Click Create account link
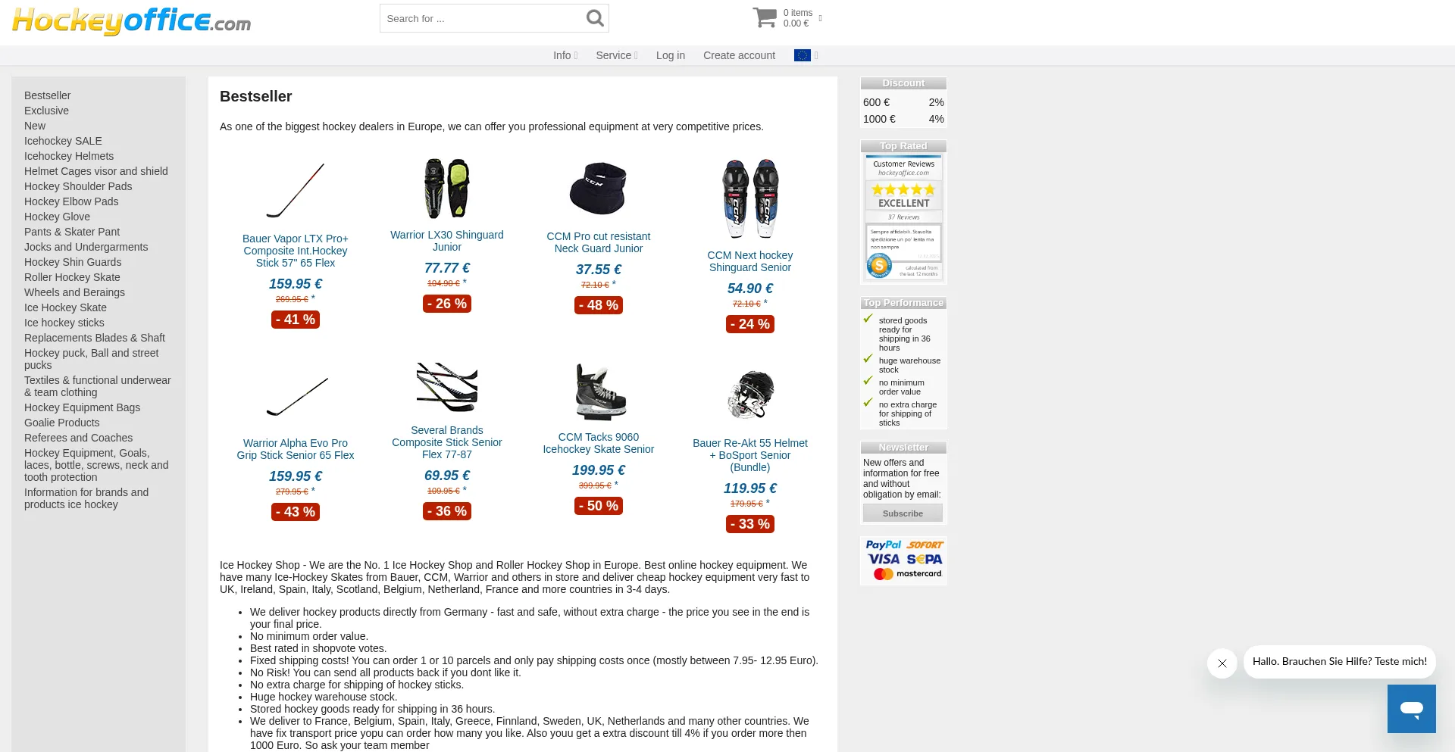Image resolution: width=1455 pixels, height=752 pixels. coord(739,55)
